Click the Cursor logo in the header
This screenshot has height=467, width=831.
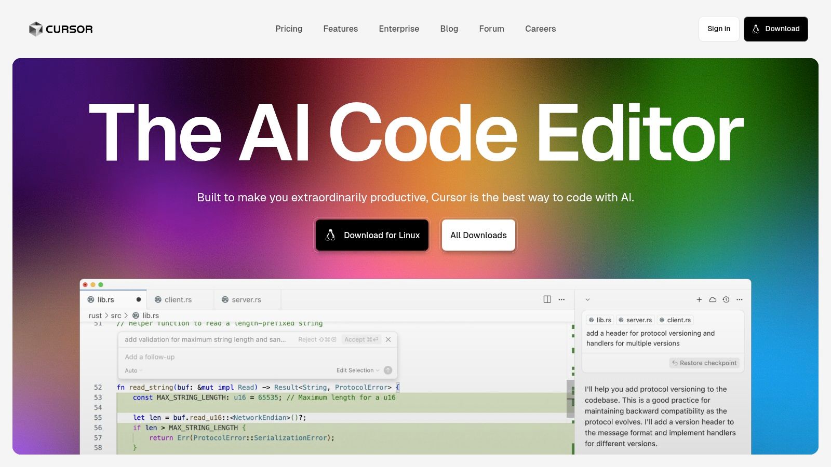tap(61, 29)
